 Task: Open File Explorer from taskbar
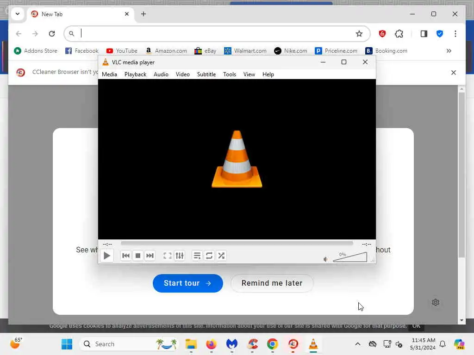coord(191,344)
